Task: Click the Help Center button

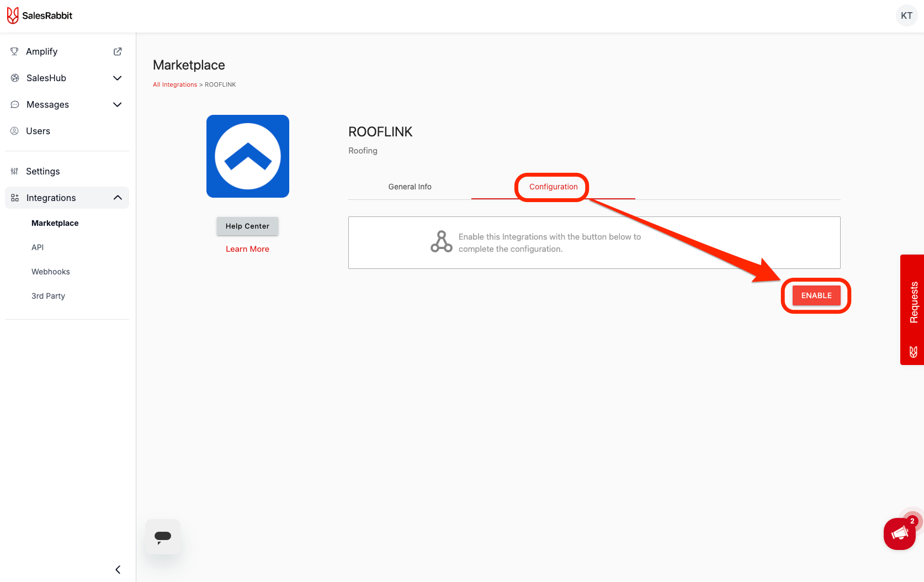Action: click(x=247, y=226)
